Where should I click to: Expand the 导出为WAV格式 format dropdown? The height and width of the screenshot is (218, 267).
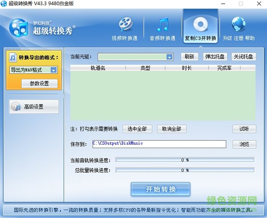(x=53, y=70)
